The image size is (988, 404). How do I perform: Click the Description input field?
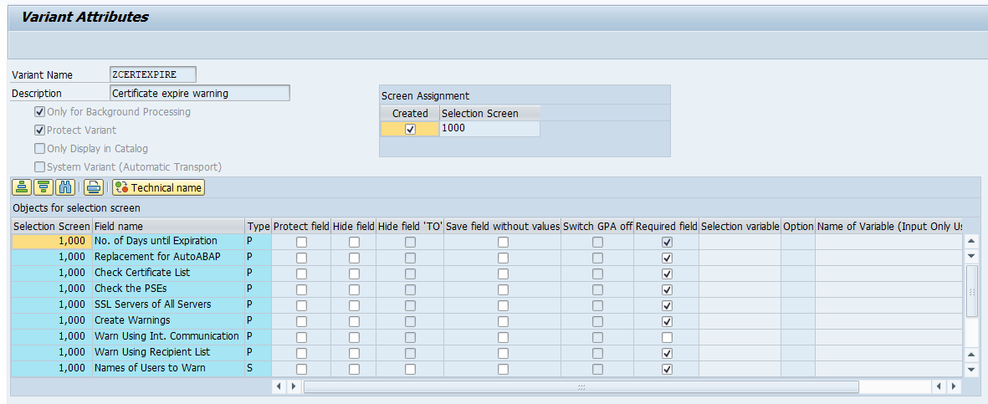200,93
